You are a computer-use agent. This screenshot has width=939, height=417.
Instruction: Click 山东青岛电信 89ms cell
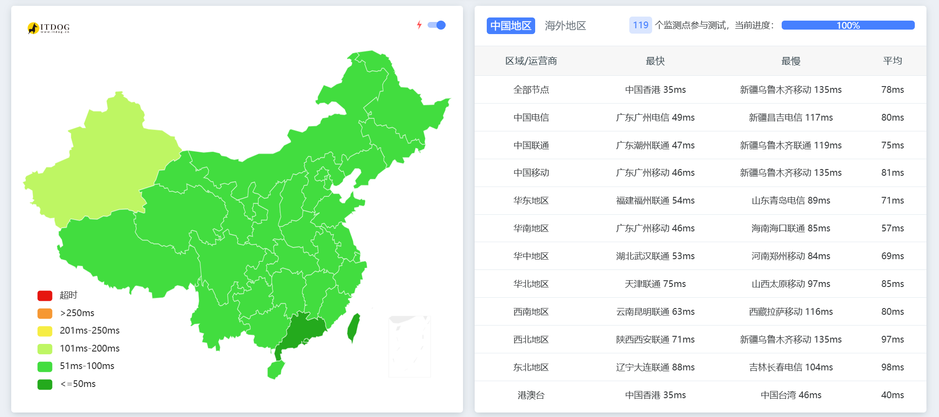[x=791, y=200]
